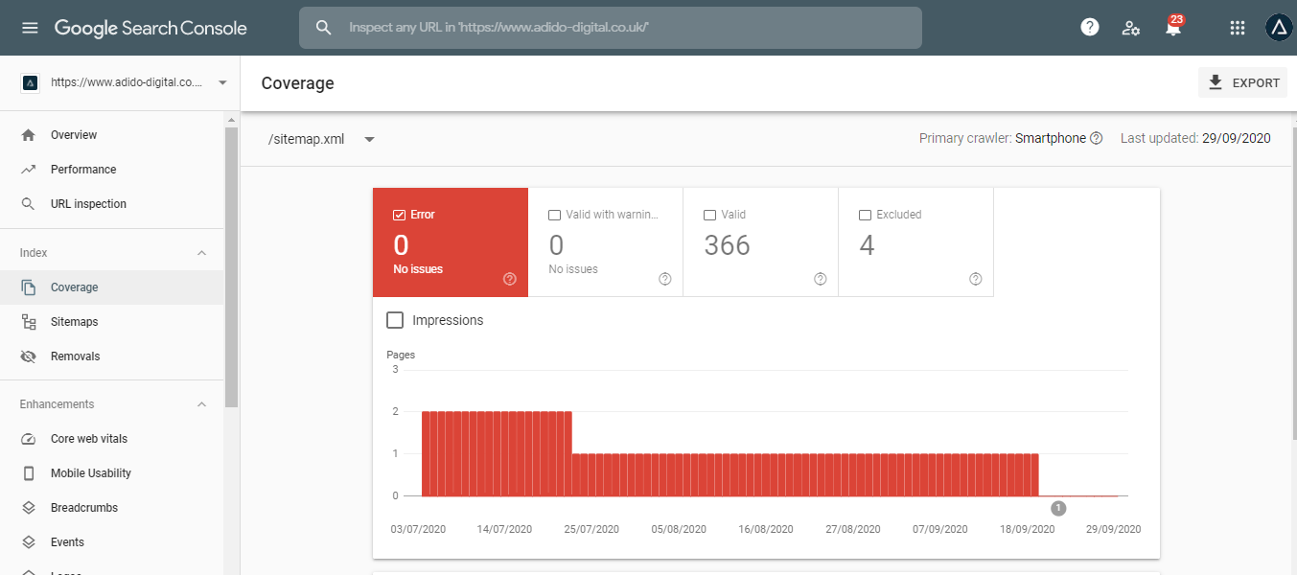Screen dimensions: 1297x575
Task: Click the 14/07/2020 axis date label
Action: coord(504,529)
